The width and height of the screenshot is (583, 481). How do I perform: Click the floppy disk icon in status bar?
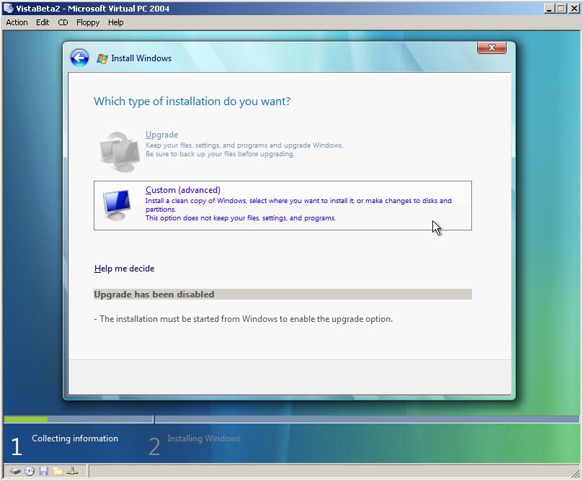(x=43, y=471)
